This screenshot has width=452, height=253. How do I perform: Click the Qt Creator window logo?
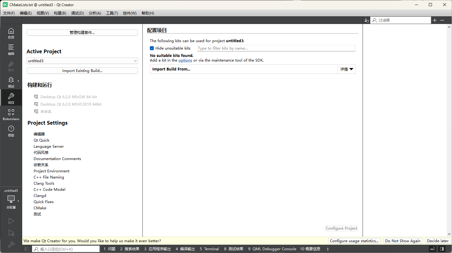click(5, 5)
